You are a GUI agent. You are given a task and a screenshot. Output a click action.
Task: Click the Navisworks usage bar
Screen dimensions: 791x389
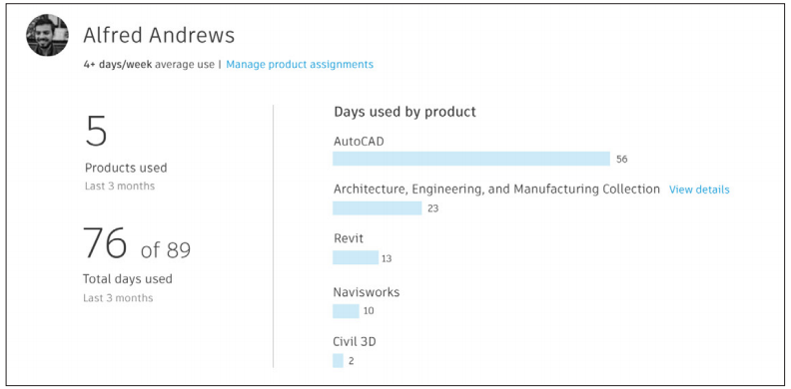pos(346,311)
